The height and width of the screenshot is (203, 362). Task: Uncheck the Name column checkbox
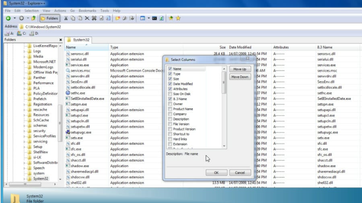[170, 69]
